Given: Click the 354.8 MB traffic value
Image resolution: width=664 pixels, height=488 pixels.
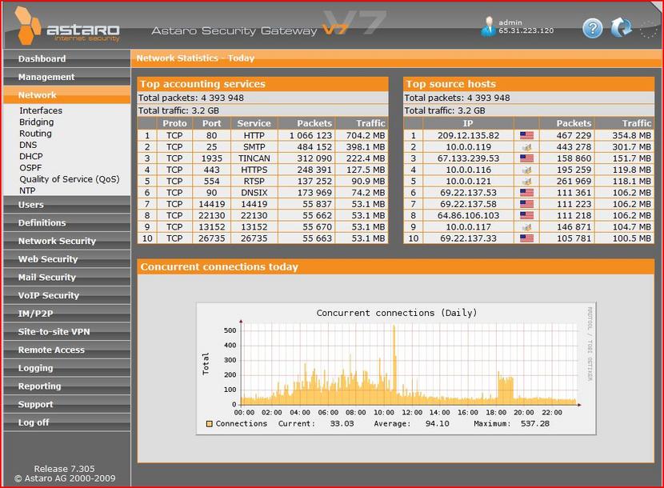Looking at the screenshot, I should 631,135.
